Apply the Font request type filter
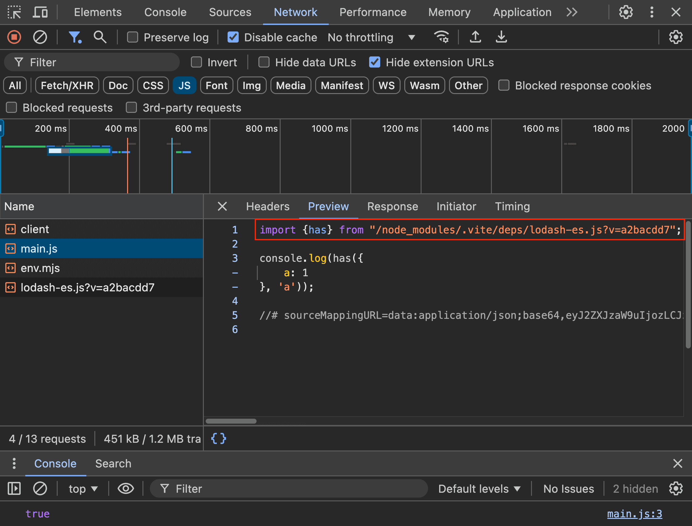The width and height of the screenshot is (692, 526). click(x=216, y=85)
